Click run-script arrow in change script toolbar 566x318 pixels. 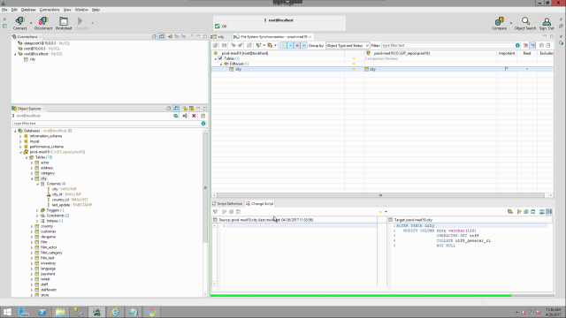click(519, 212)
